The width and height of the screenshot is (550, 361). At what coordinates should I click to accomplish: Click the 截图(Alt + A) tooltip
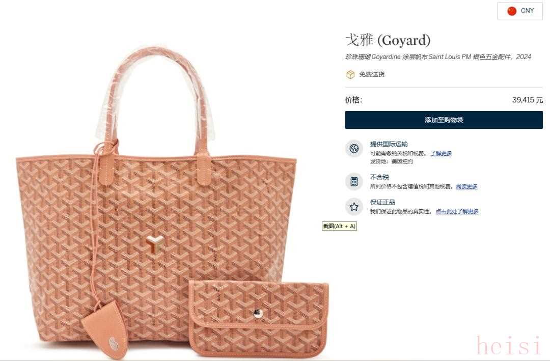pyautogui.click(x=339, y=226)
